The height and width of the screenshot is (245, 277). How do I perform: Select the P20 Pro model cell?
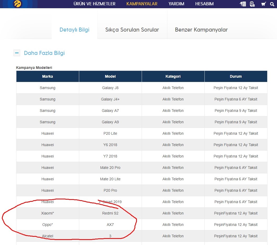(x=110, y=190)
